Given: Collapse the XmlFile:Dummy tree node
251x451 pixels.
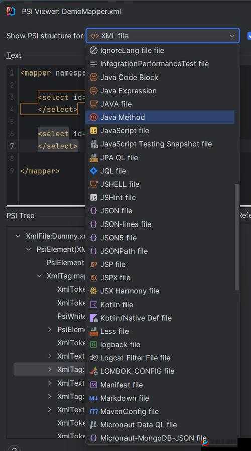Looking at the screenshot, I should [x=18, y=236].
